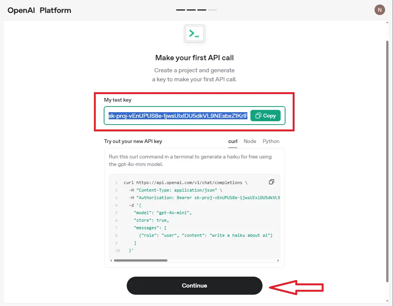
Task: Click the code block horizontal scrollbar thumb
Action: point(140,260)
